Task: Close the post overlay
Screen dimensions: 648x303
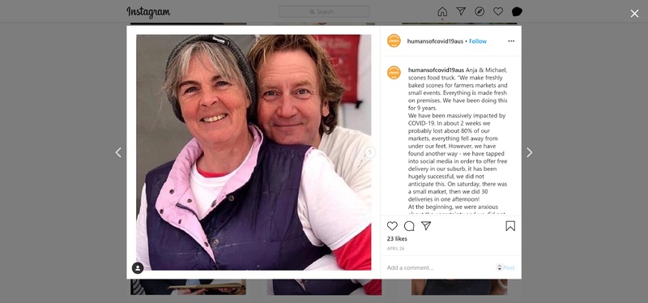Action: pos(634,14)
